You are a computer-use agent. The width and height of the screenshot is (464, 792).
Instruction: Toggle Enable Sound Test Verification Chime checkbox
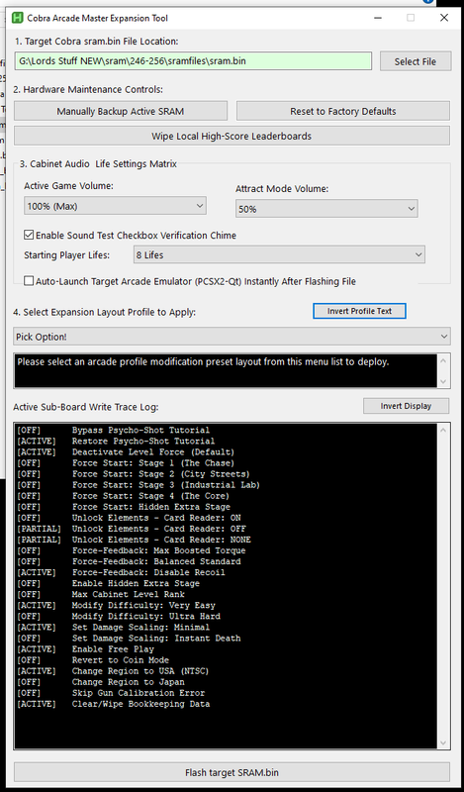pos(29,236)
